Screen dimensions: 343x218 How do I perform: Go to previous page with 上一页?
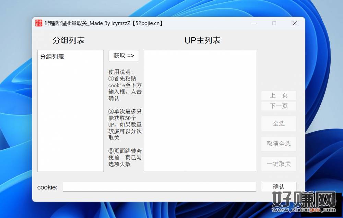[279, 96]
